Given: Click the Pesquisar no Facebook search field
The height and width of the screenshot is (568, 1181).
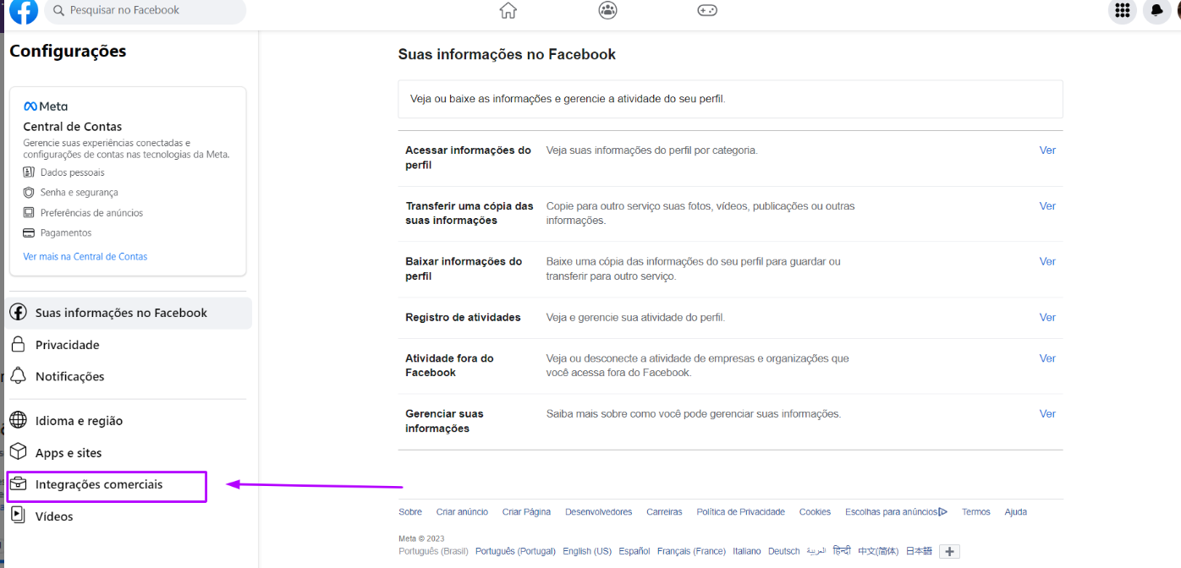Looking at the screenshot, I should point(145,10).
